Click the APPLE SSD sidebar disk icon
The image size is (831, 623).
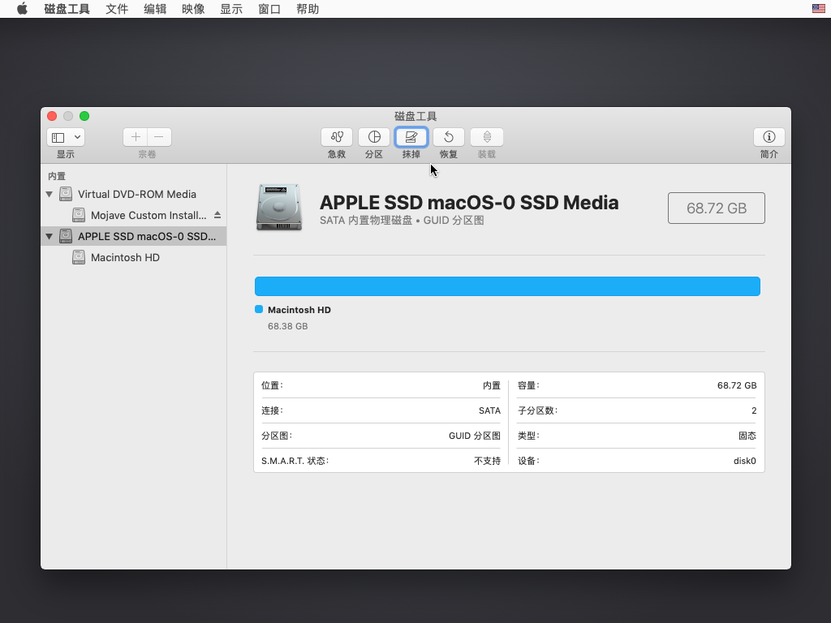click(x=66, y=236)
